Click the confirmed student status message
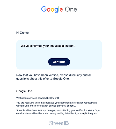 (x=48, y=46)
